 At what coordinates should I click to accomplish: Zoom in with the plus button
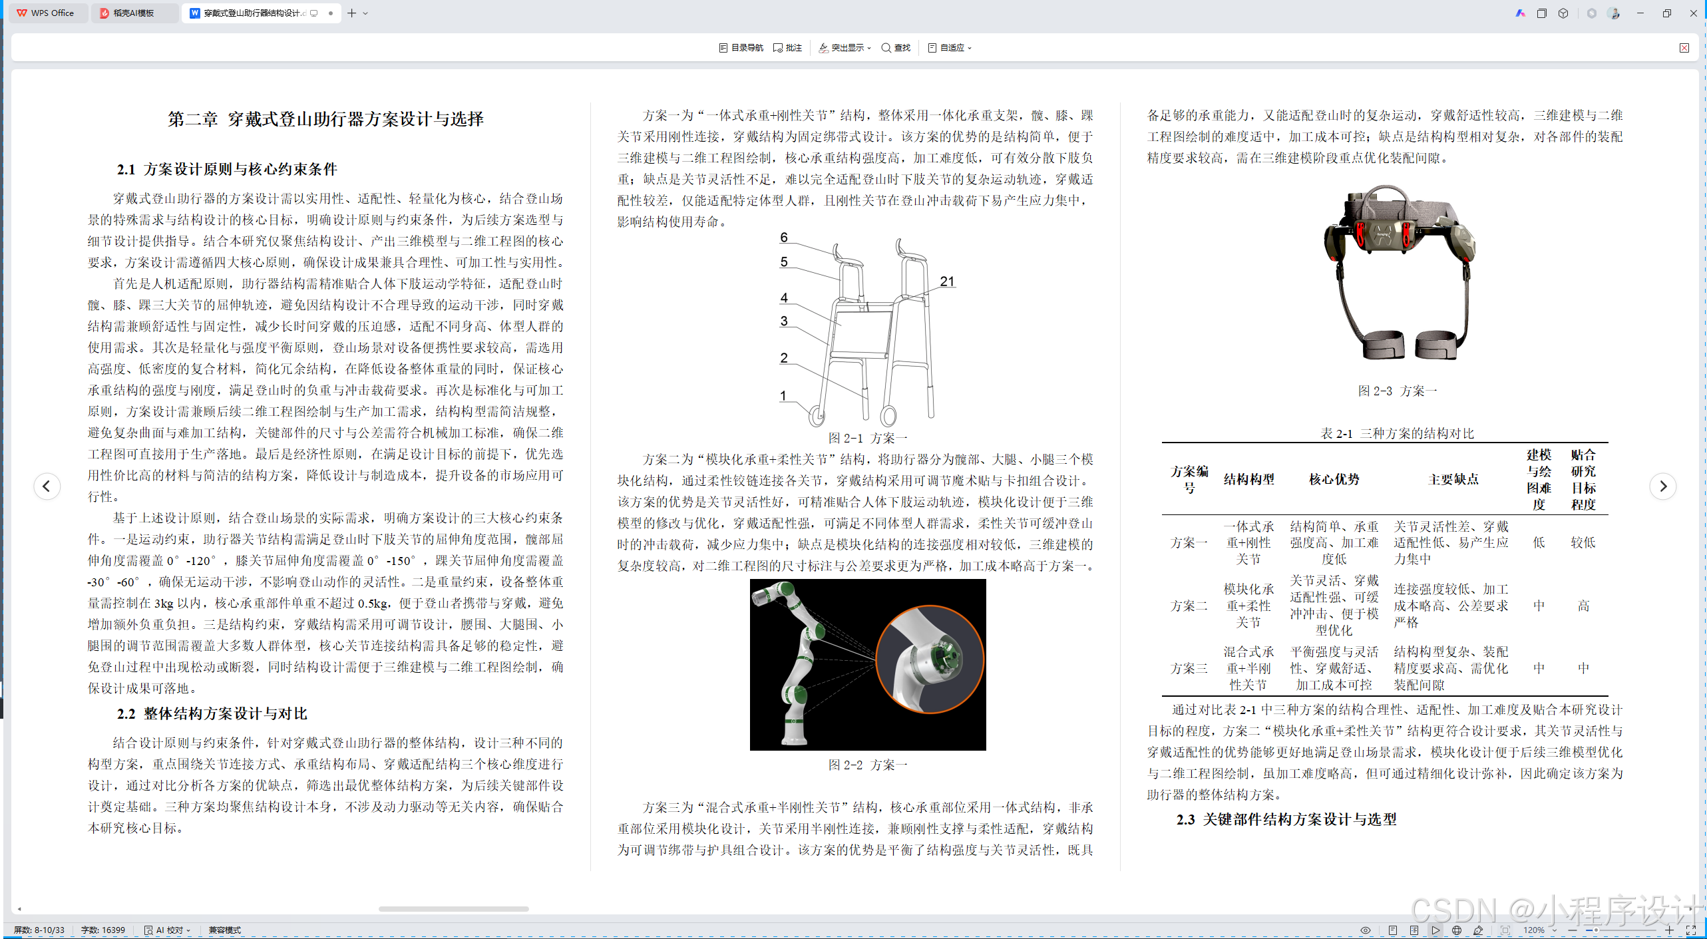click(1669, 930)
